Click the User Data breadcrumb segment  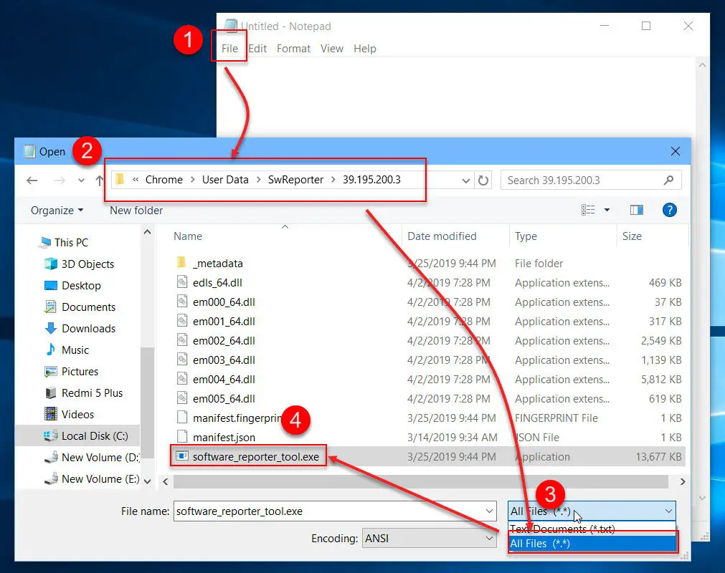[x=224, y=180]
